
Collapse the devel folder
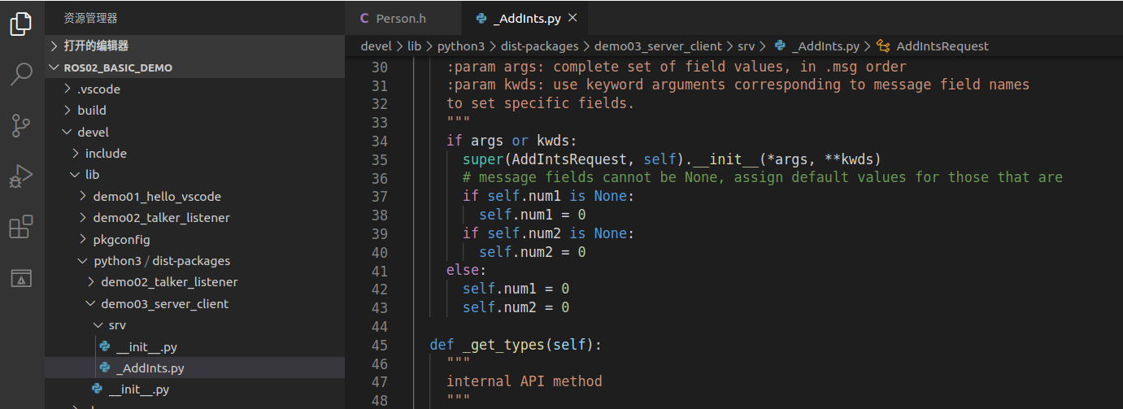93,132
